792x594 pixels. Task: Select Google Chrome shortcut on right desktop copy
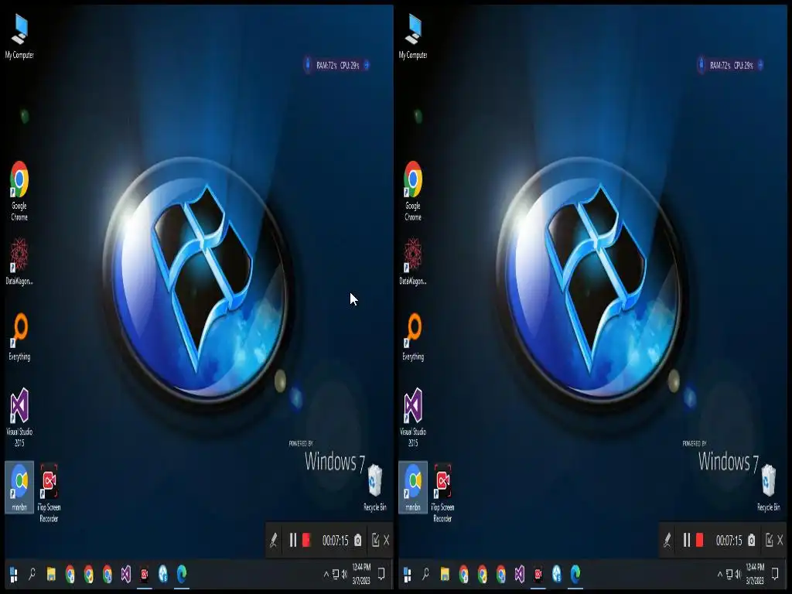(x=413, y=191)
